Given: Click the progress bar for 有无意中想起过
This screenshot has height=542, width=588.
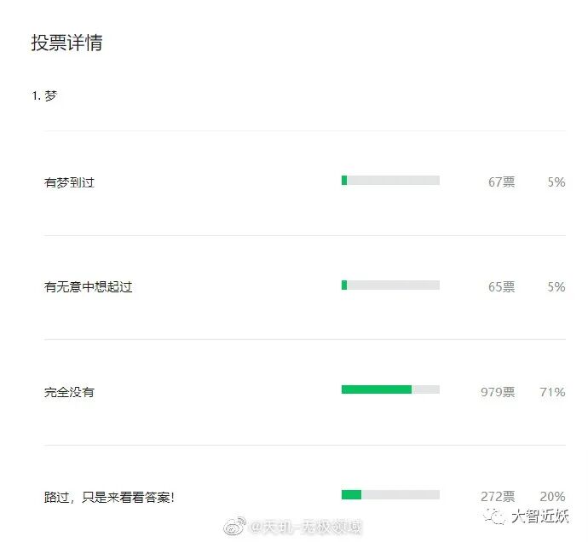Looking at the screenshot, I should (x=390, y=285).
